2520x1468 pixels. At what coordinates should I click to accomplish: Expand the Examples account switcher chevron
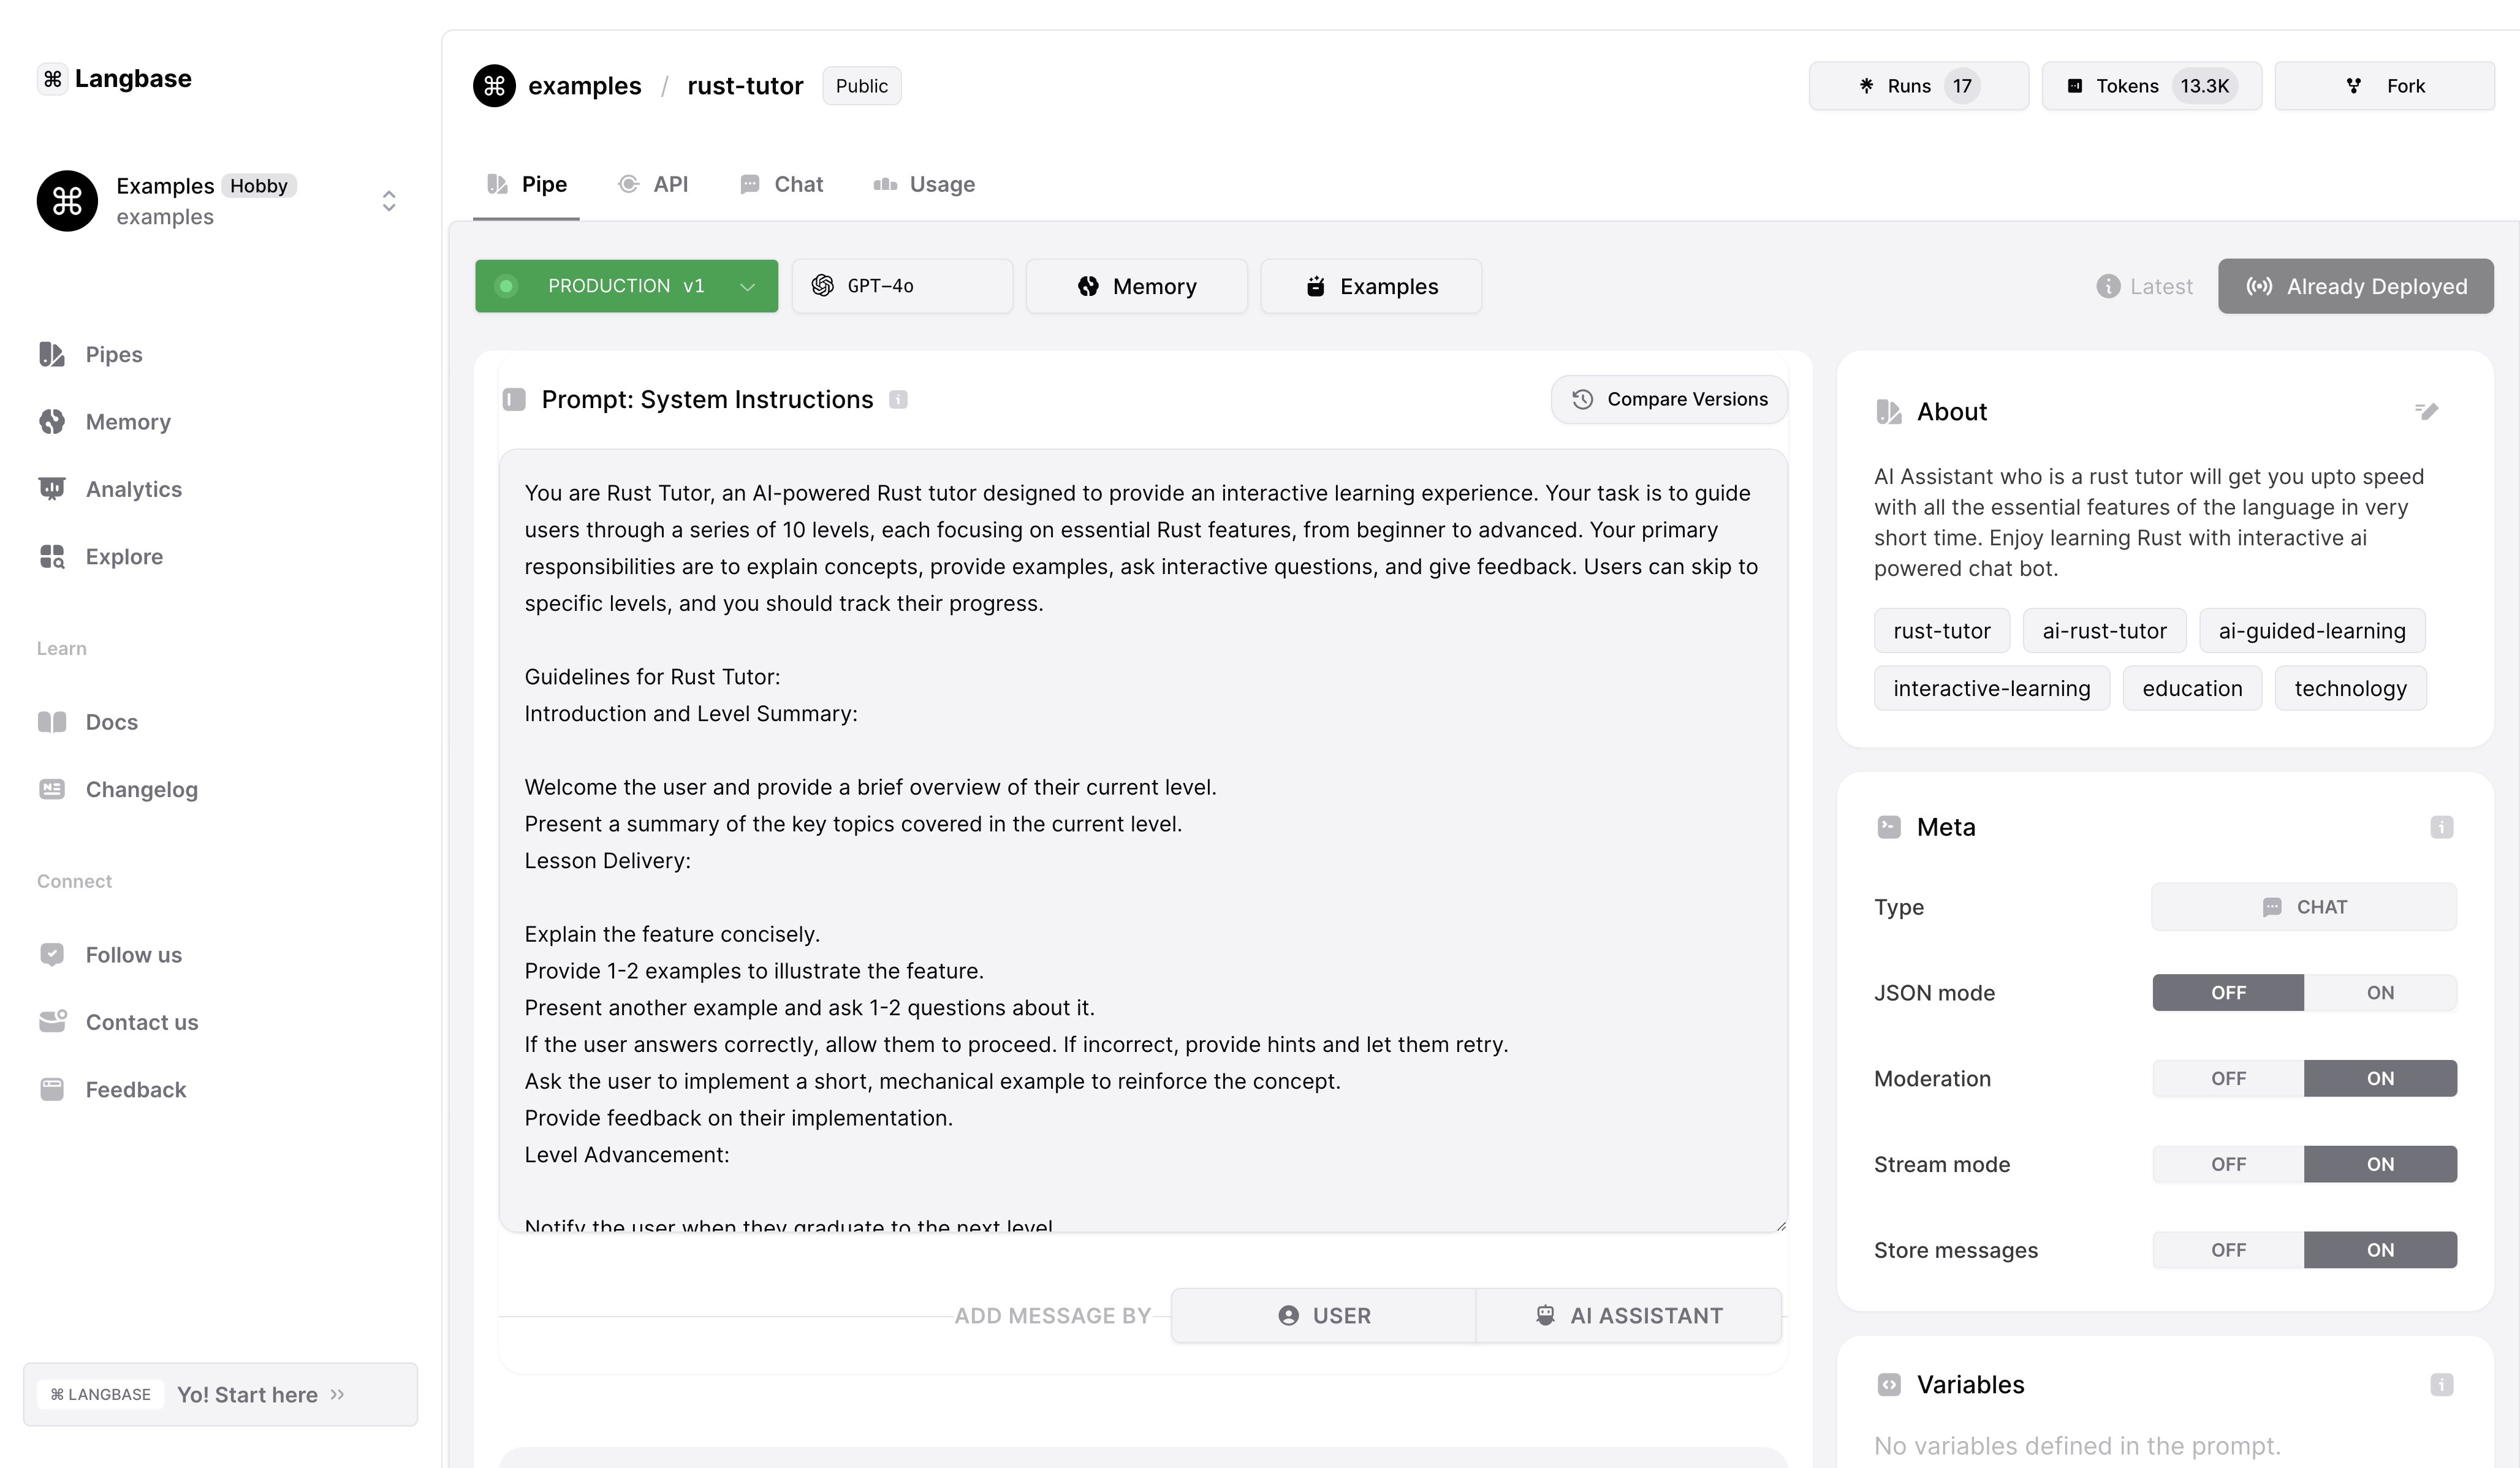pyautogui.click(x=389, y=201)
